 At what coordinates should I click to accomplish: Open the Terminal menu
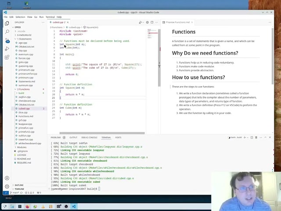coord(50,17)
